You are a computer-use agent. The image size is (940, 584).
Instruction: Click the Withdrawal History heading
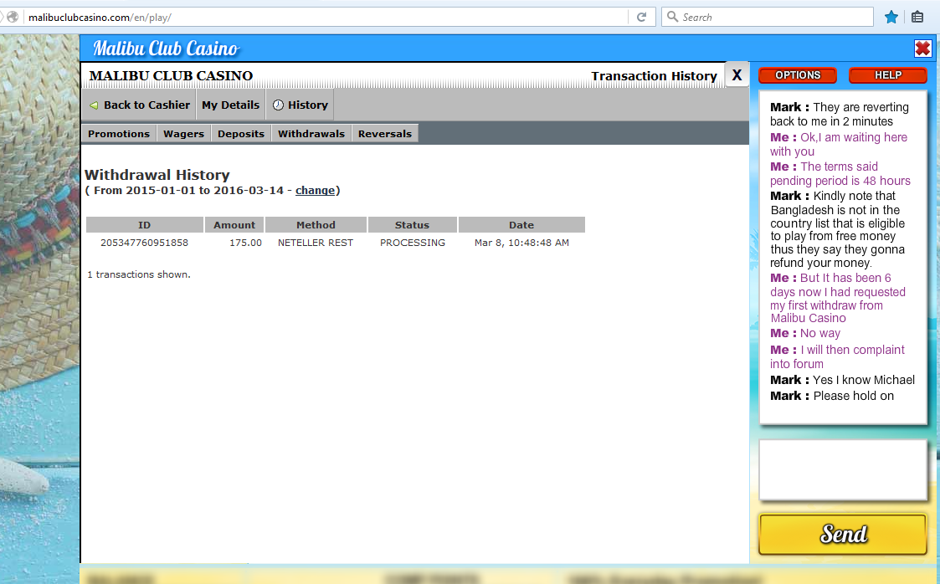[x=157, y=175]
